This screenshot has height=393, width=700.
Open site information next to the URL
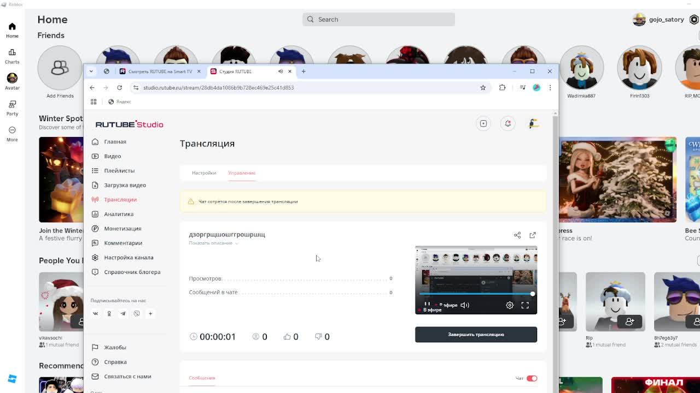point(136,87)
